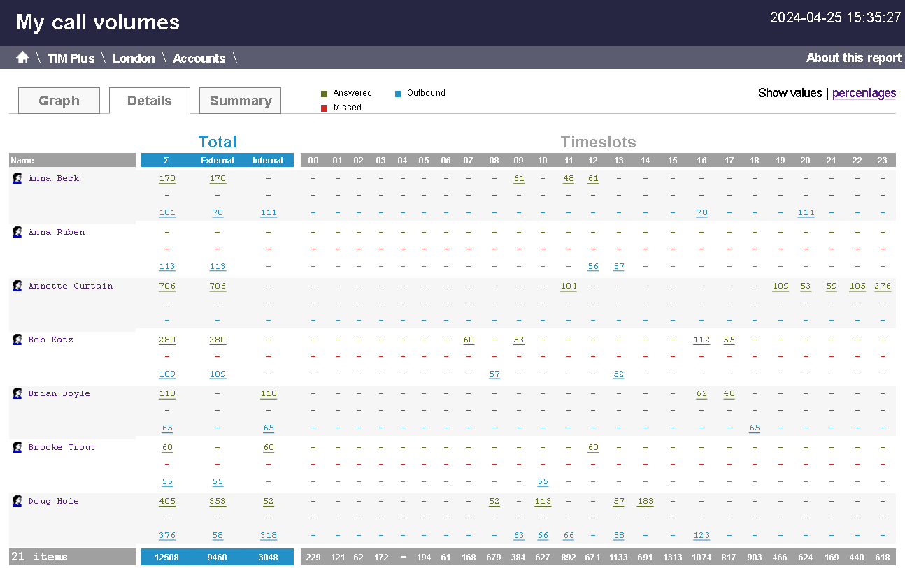Click the user icon beside Bob Katz

[x=17, y=340]
